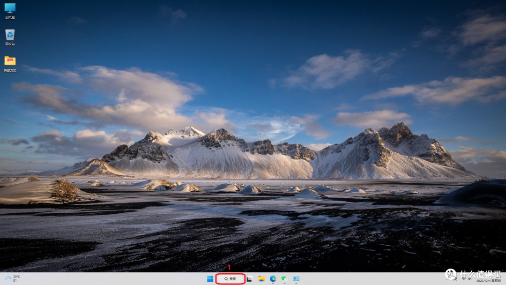The height and width of the screenshot is (285, 506).
Task: Select the 此电脑 (This PC) desktop icon
Action: click(x=10, y=11)
